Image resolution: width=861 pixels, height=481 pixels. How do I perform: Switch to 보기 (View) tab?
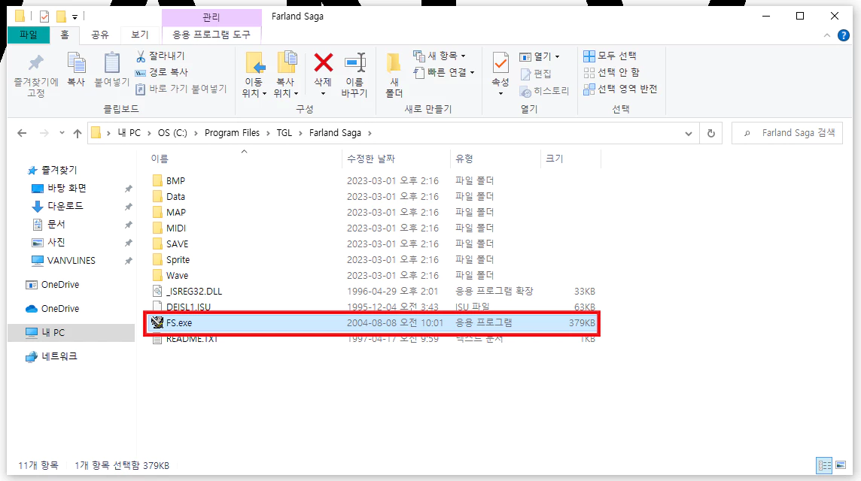tap(139, 35)
